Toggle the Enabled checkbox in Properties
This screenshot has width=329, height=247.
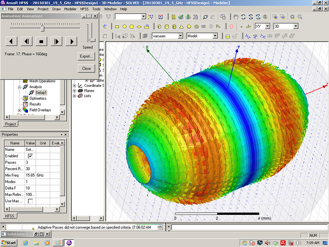point(30,156)
